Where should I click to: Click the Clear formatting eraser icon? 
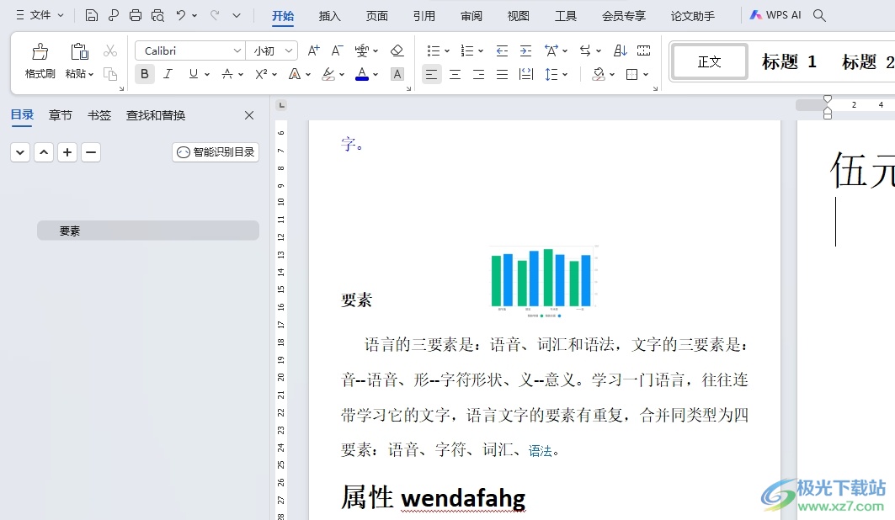coord(397,50)
